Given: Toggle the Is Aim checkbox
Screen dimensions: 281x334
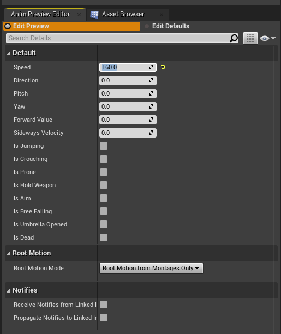Looking at the screenshot, I should [x=104, y=198].
